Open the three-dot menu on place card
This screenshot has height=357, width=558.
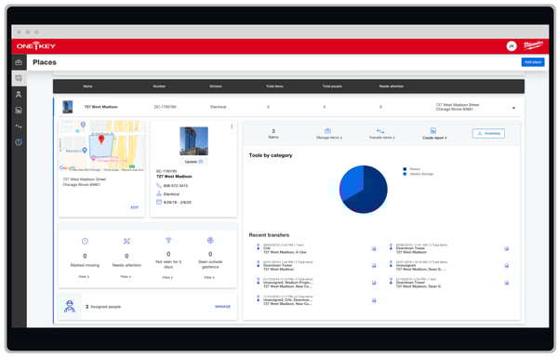click(232, 126)
